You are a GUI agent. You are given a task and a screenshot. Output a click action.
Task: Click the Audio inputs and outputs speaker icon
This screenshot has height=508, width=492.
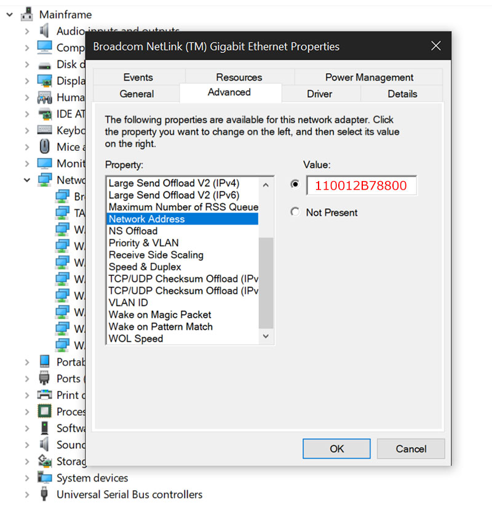(44, 31)
